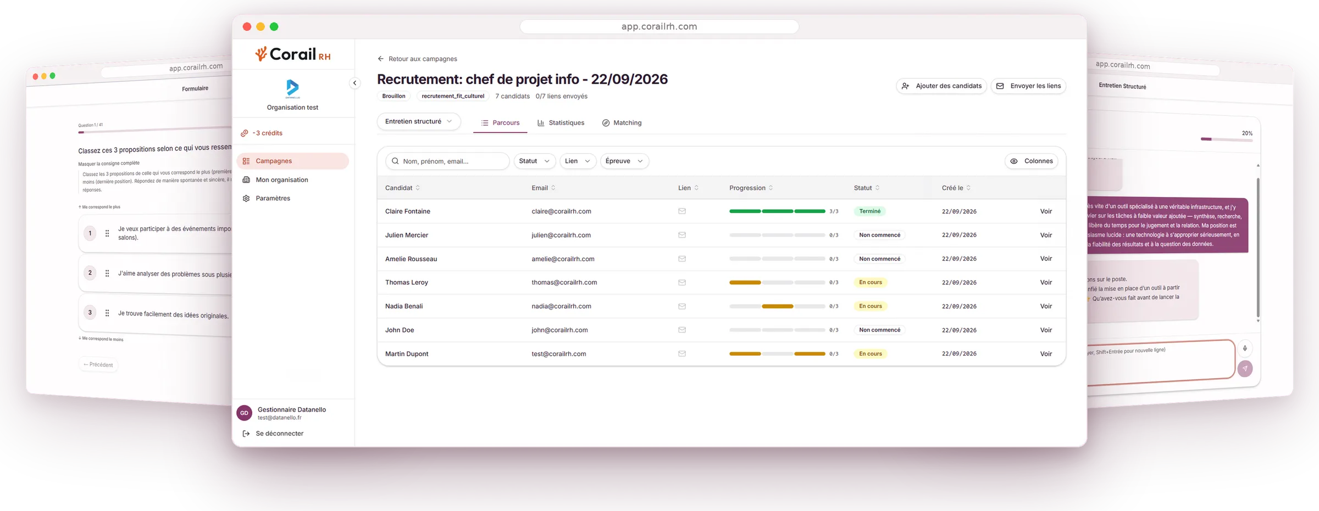This screenshot has width=1319, height=511.
Task: Click the link envelope icon for Thomas Leroy
Action: [681, 282]
